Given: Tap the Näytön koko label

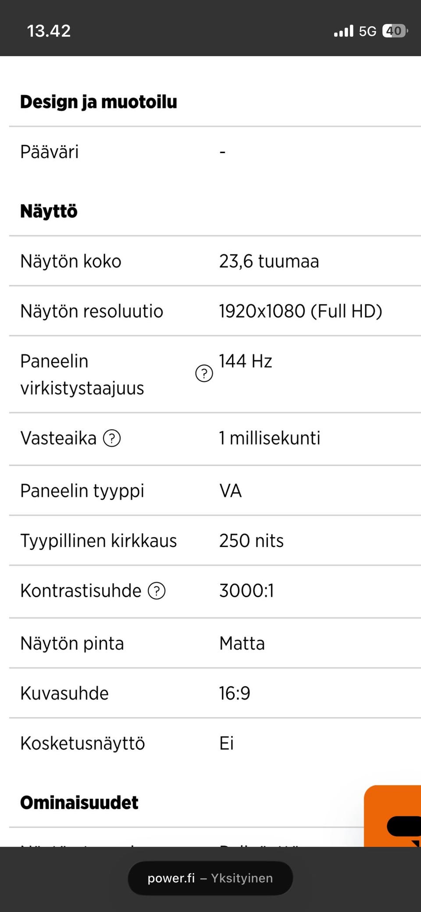Looking at the screenshot, I should 71,261.
